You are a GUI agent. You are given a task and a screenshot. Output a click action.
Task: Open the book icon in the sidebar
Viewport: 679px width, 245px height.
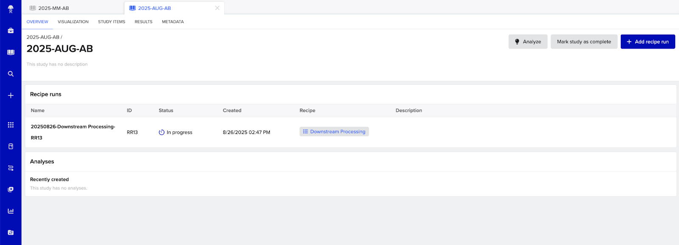click(x=11, y=52)
